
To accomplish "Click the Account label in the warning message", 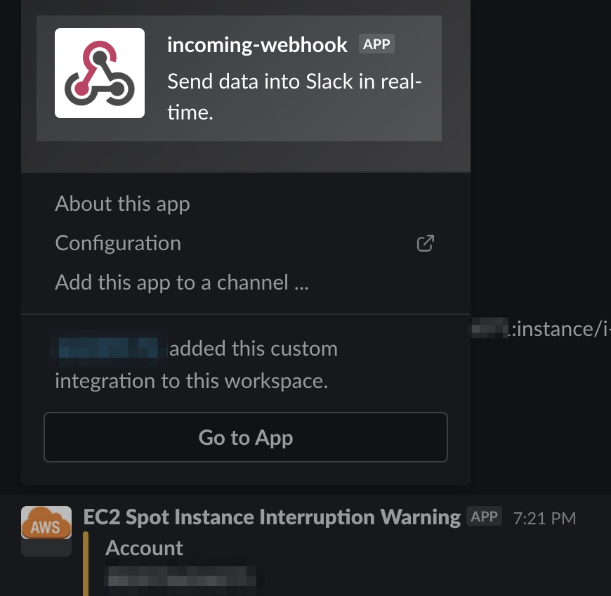I will pos(143,548).
